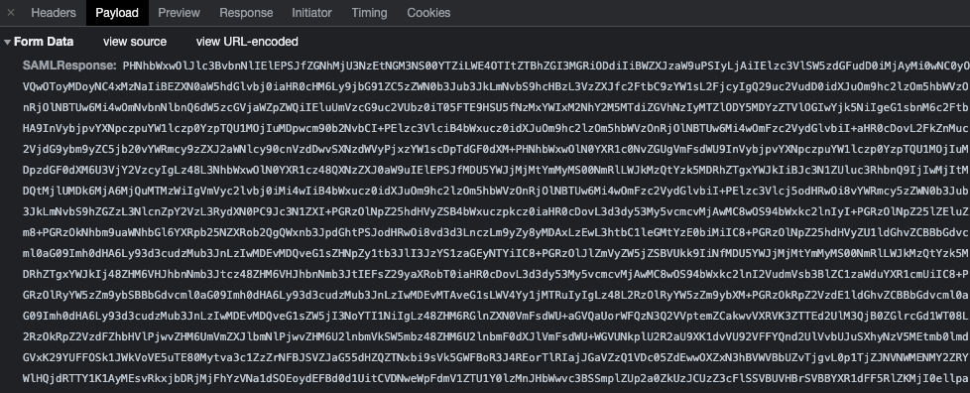Select the Payload tab
The width and height of the screenshot is (970, 393).
coord(117,12)
